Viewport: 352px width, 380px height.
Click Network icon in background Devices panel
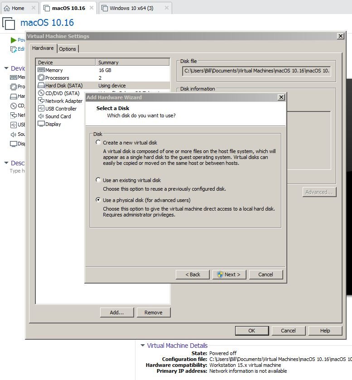coord(13,115)
